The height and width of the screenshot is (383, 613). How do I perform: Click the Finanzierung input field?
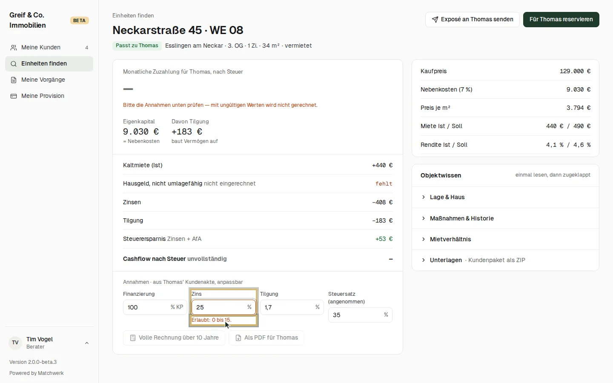tap(155, 307)
